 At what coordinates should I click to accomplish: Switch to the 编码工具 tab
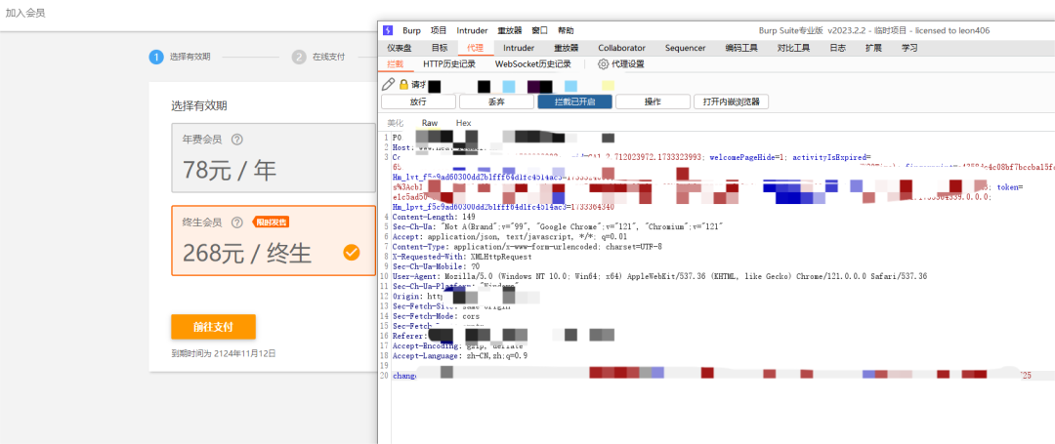click(741, 48)
